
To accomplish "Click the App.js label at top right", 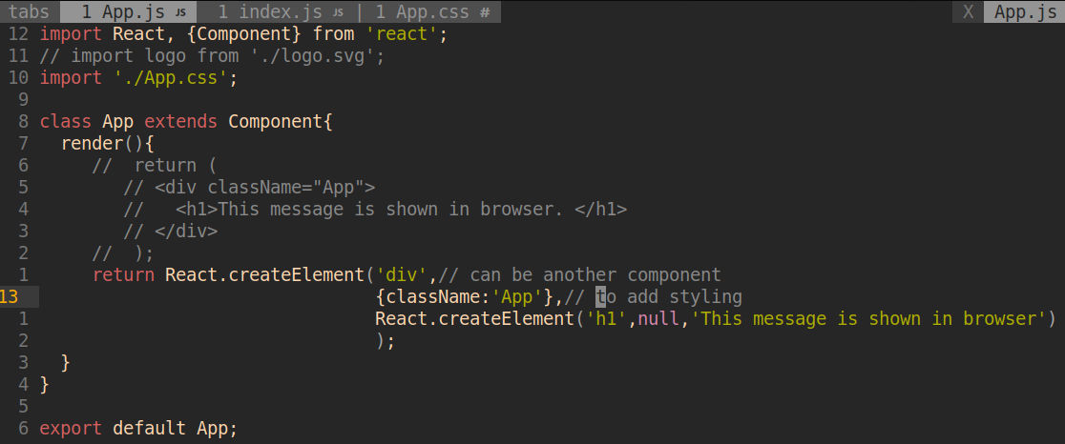I will 1025,11.
